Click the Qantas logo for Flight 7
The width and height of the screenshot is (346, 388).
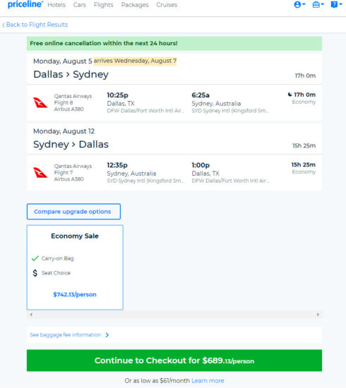[x=40, y=172]
